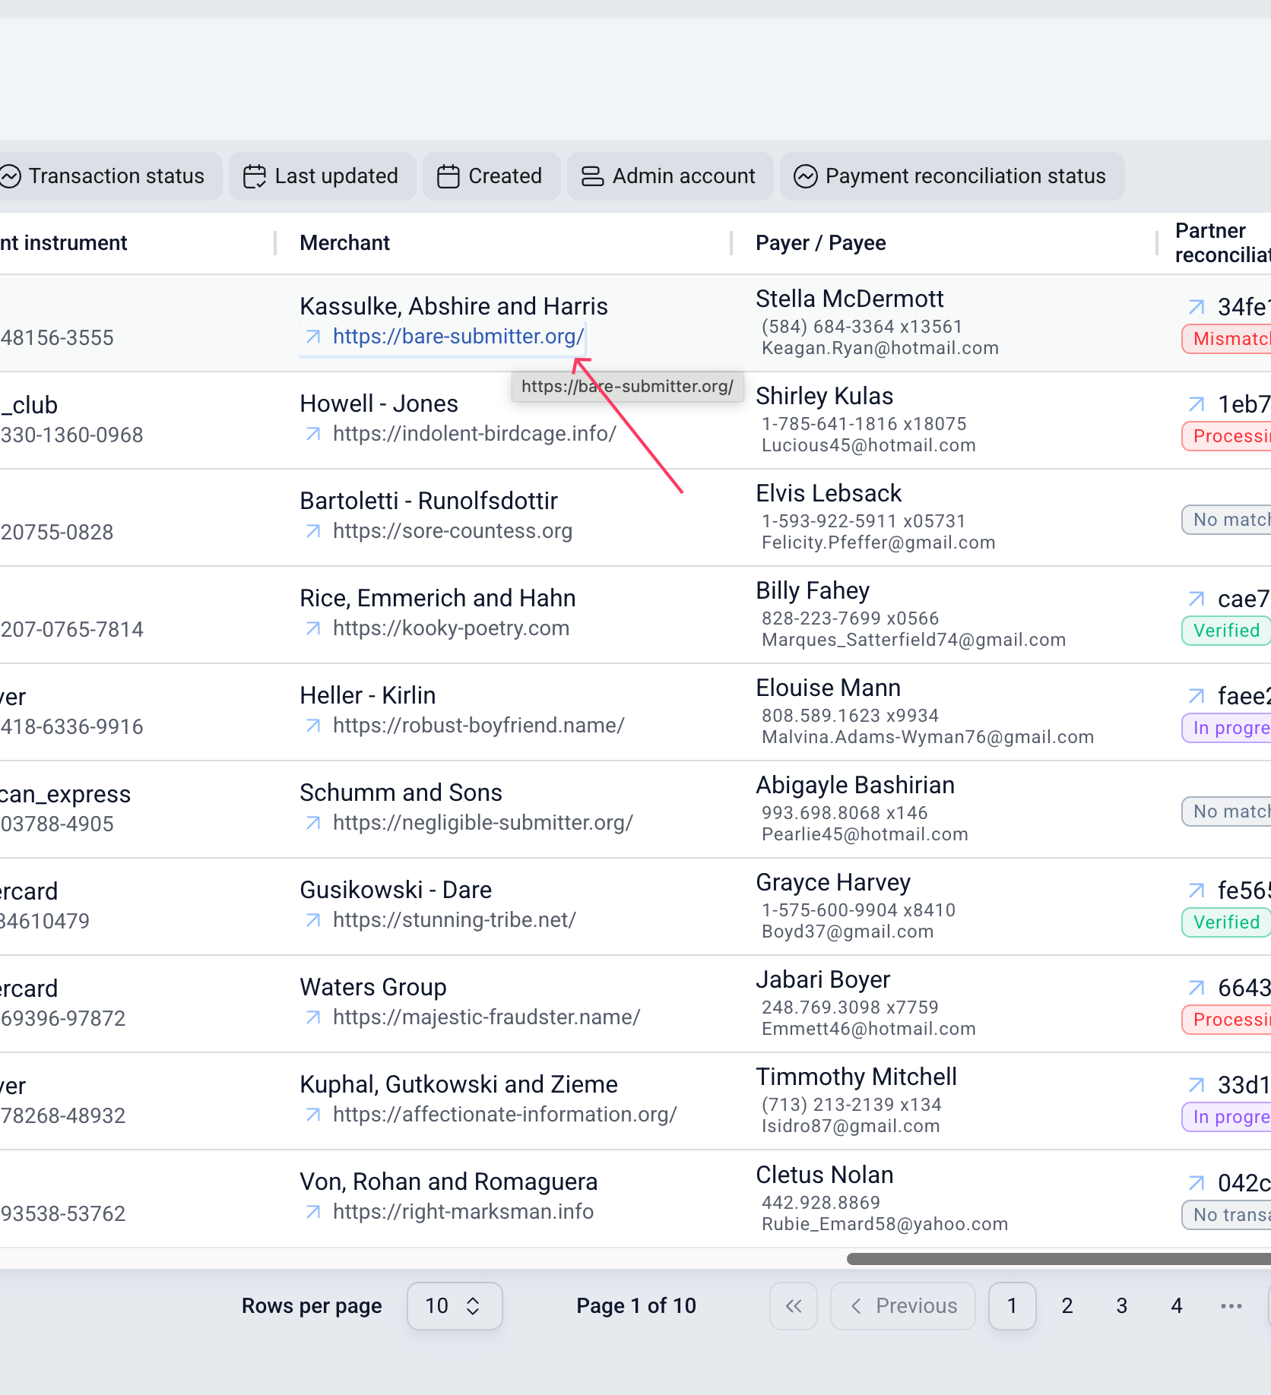Select page 1 in pagination
Viewport: 1271px width, 1395px height.
[1013, 1306]
